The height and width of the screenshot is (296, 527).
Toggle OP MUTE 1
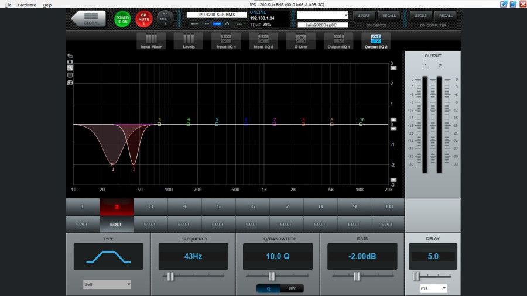(x=144, y=19)
